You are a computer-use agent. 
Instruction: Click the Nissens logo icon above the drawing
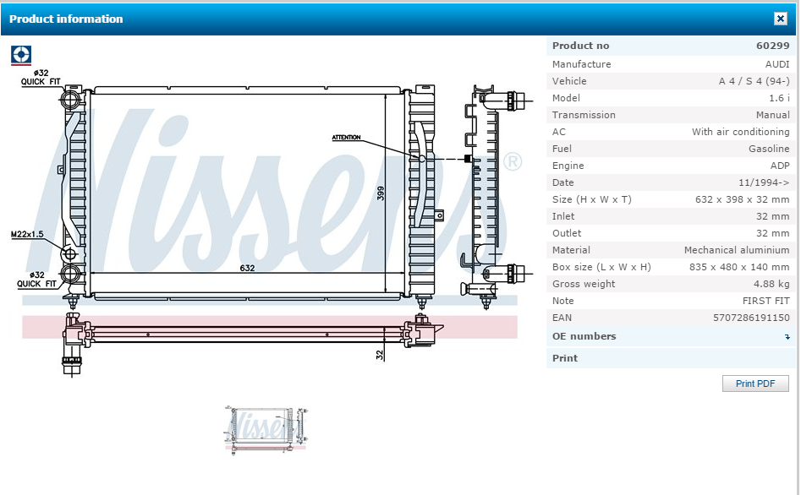pyautogui.click(x=21, y=55)
